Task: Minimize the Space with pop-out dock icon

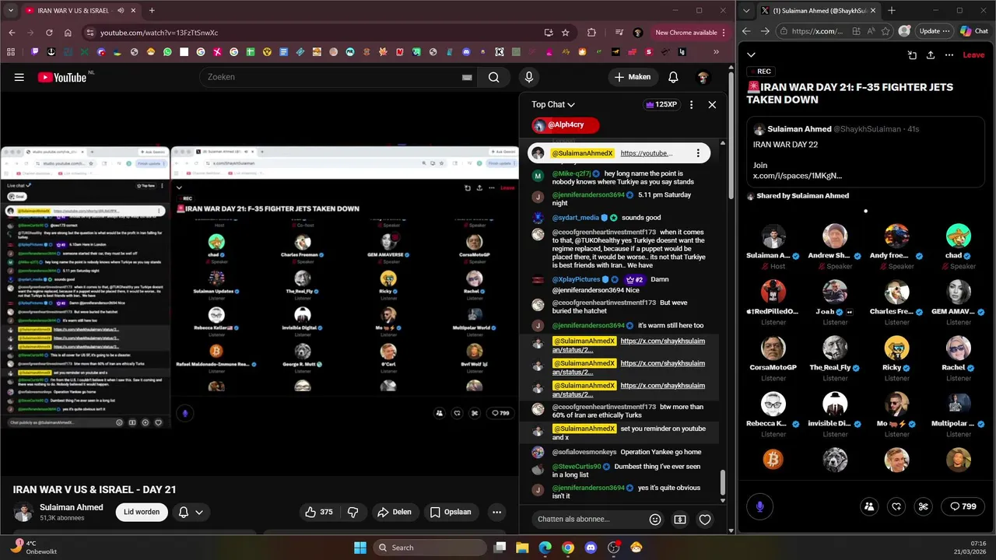Action: coord(912,55)
